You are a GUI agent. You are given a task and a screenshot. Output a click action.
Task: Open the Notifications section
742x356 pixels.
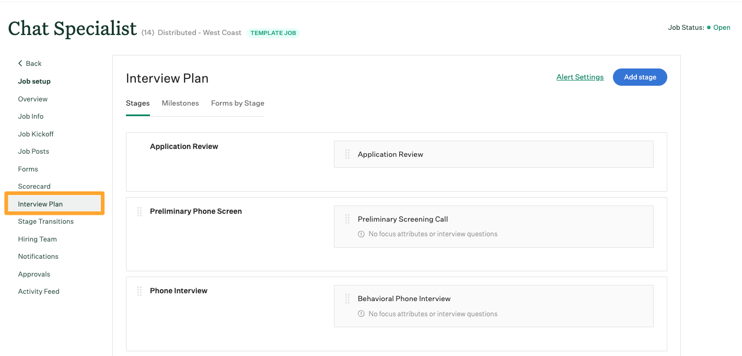point(38,256)
